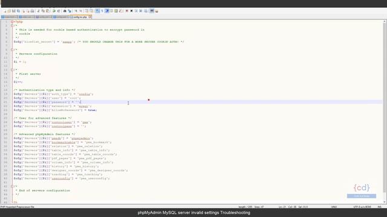Cut selection with the scissors icon
This screenshot has width=387, height=217.
click(x=38, y=11)
